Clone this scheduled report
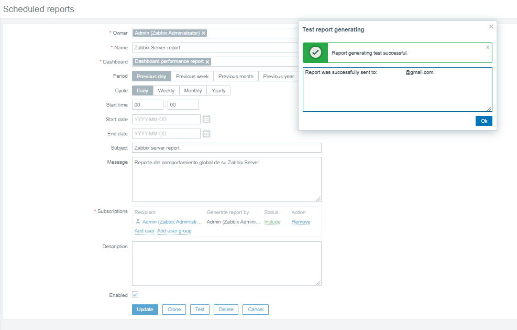This screenshot has height=330, width=517. coord(174,310)
